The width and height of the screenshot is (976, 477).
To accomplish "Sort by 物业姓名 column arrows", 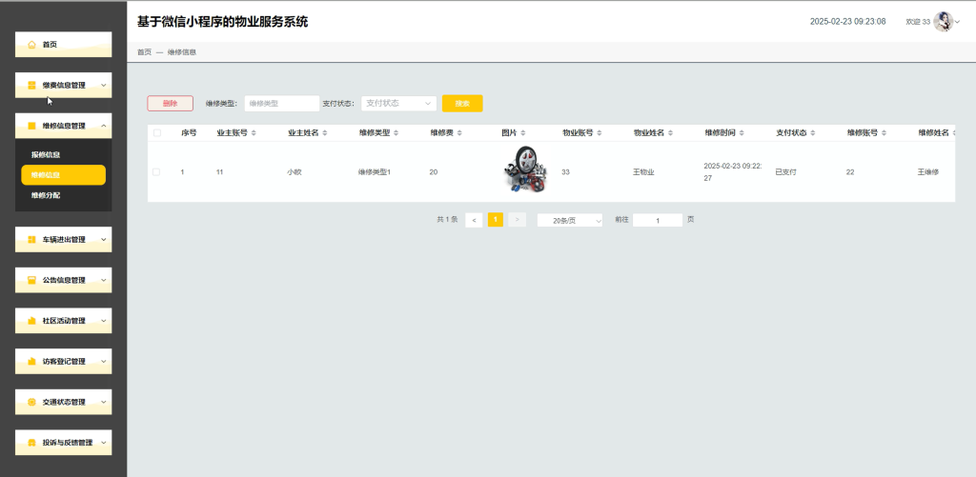I will tap(670, 133).
